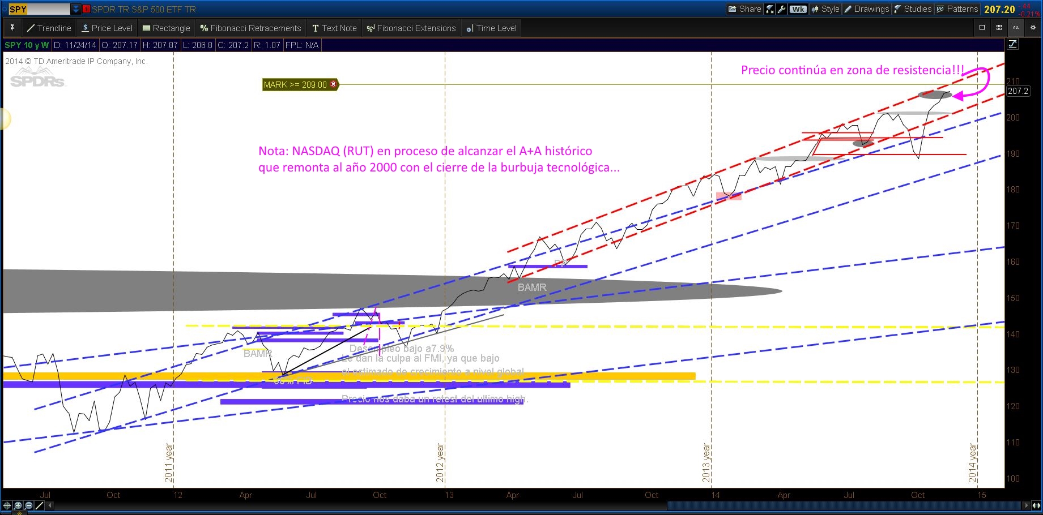
Task: Open the Patterns menu
Action: pyautogui.click(x=957, y=9)
